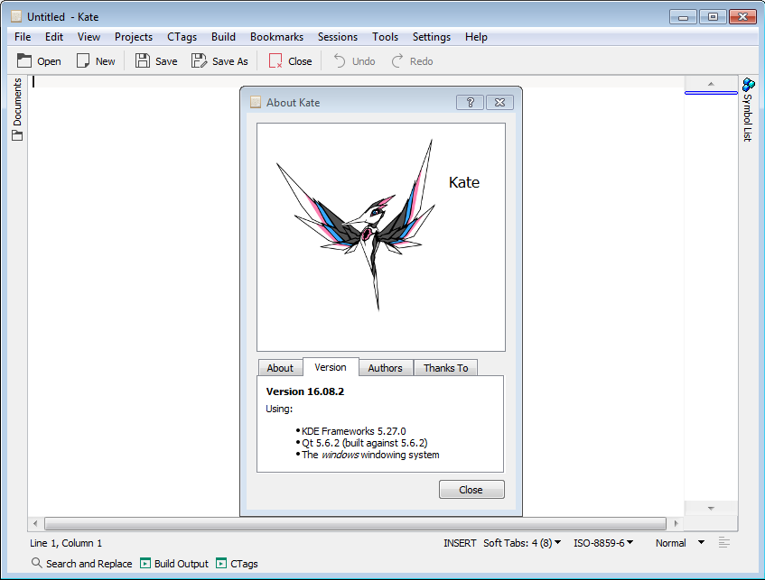Screen dimensions: 765x580
Task: Select the Thanks To tab
Action: click(445, 368)
